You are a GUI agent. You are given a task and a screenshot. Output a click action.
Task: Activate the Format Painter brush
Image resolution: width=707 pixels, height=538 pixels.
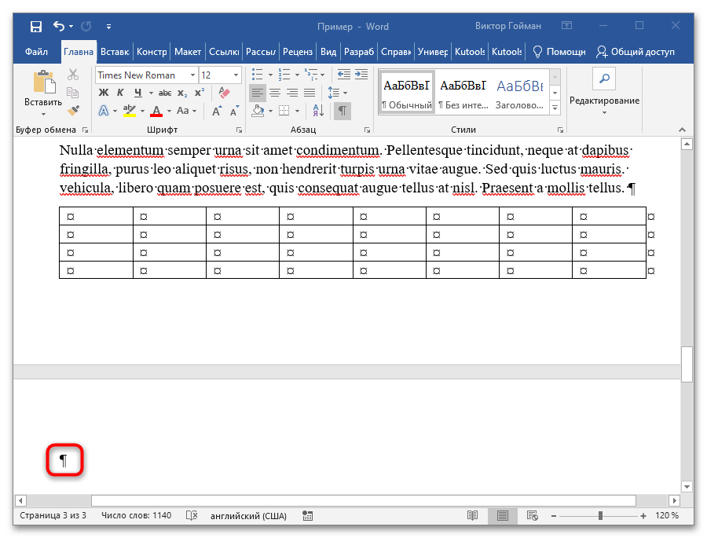point(73,111)
